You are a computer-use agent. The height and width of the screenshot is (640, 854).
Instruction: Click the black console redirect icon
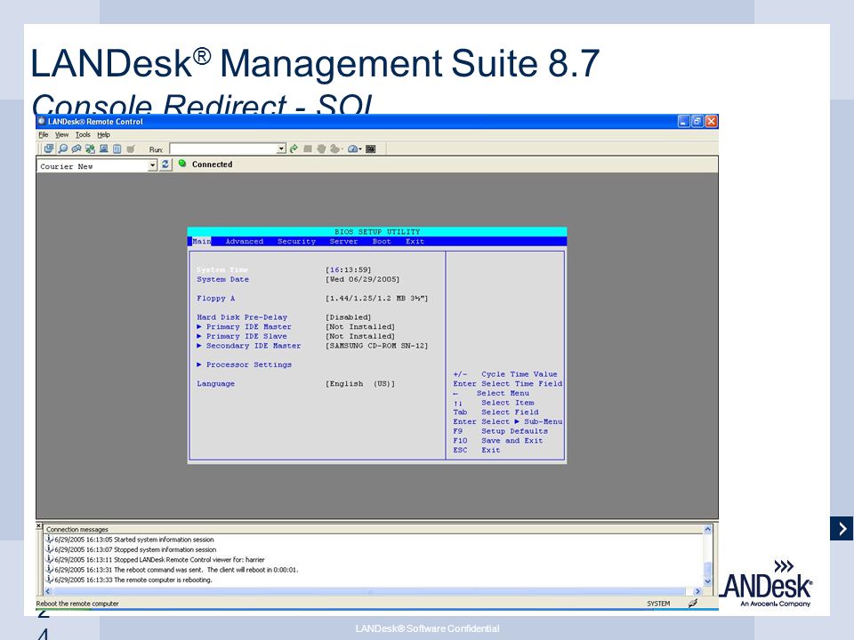[371, 148]
